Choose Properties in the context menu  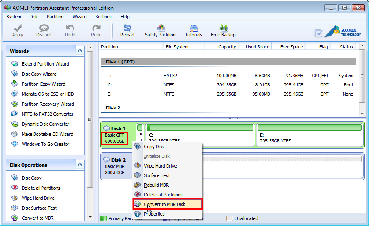coord(167,214)
